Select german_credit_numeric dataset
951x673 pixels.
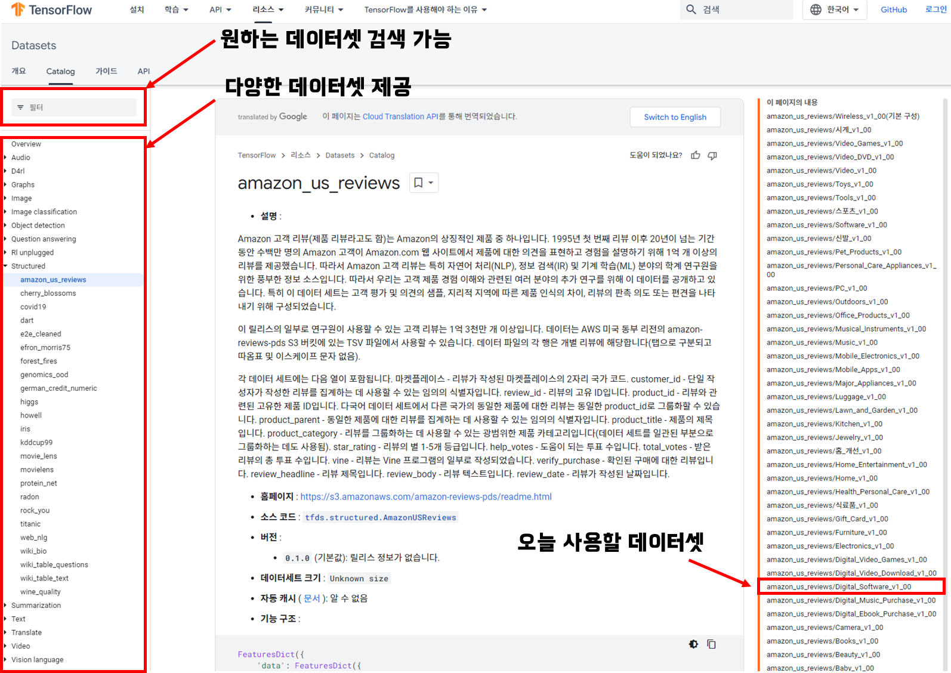[x=58, y=388]
